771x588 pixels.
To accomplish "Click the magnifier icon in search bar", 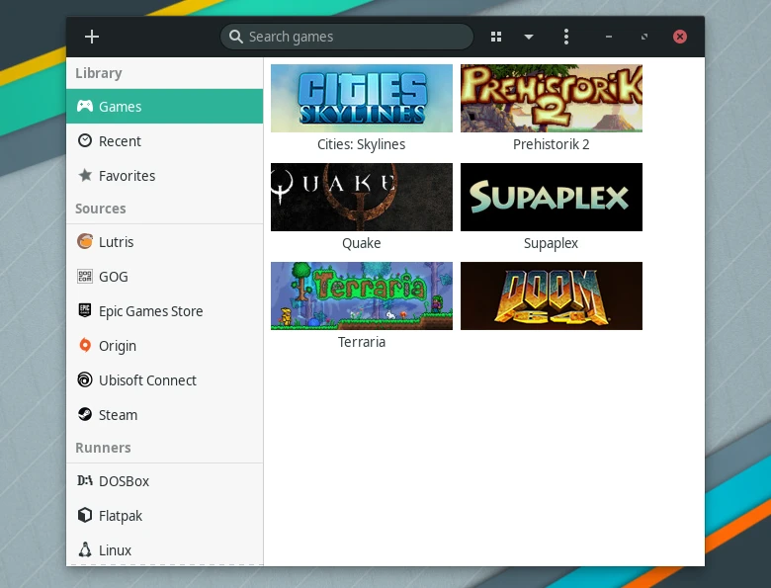I will (x=236, y=37).
